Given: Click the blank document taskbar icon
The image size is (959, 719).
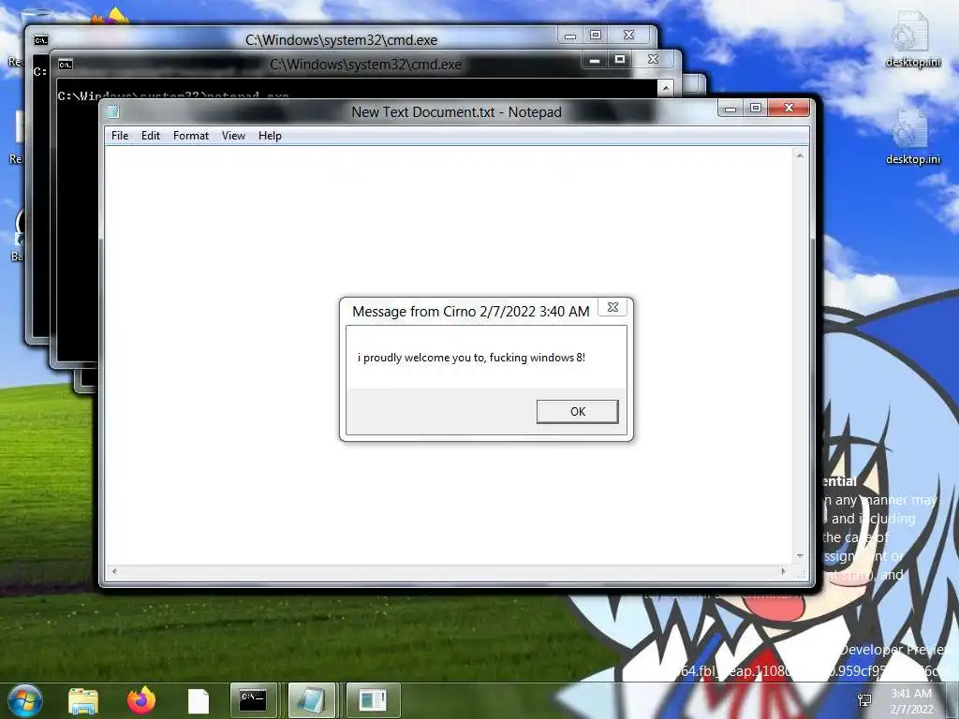Looking at the screenshot, I should pyautogui.click(x=199, y=701).
